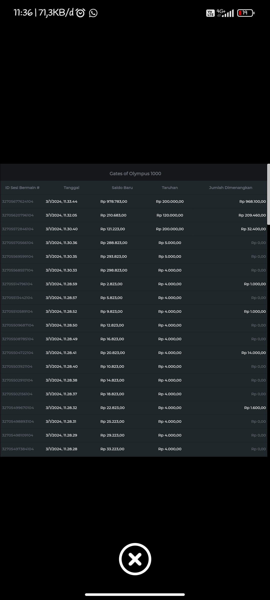Click the Rp 968.100,00 winnings amount
Image resolution: width=270 pixels, height=600 pixels.
(x=252, y=201)
